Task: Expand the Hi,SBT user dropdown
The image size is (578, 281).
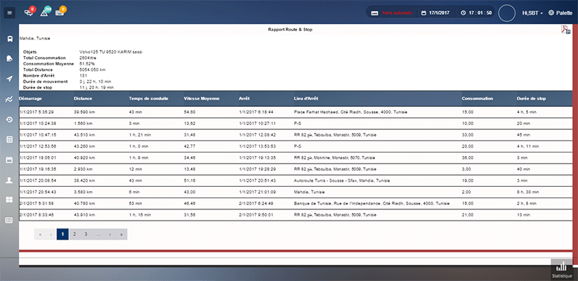Action: (532, 13)
